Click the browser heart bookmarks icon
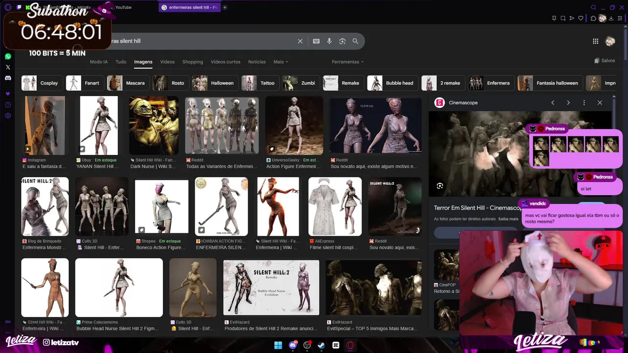The height and width of the screenshot is (353, 628). click(x=581, y=18)
